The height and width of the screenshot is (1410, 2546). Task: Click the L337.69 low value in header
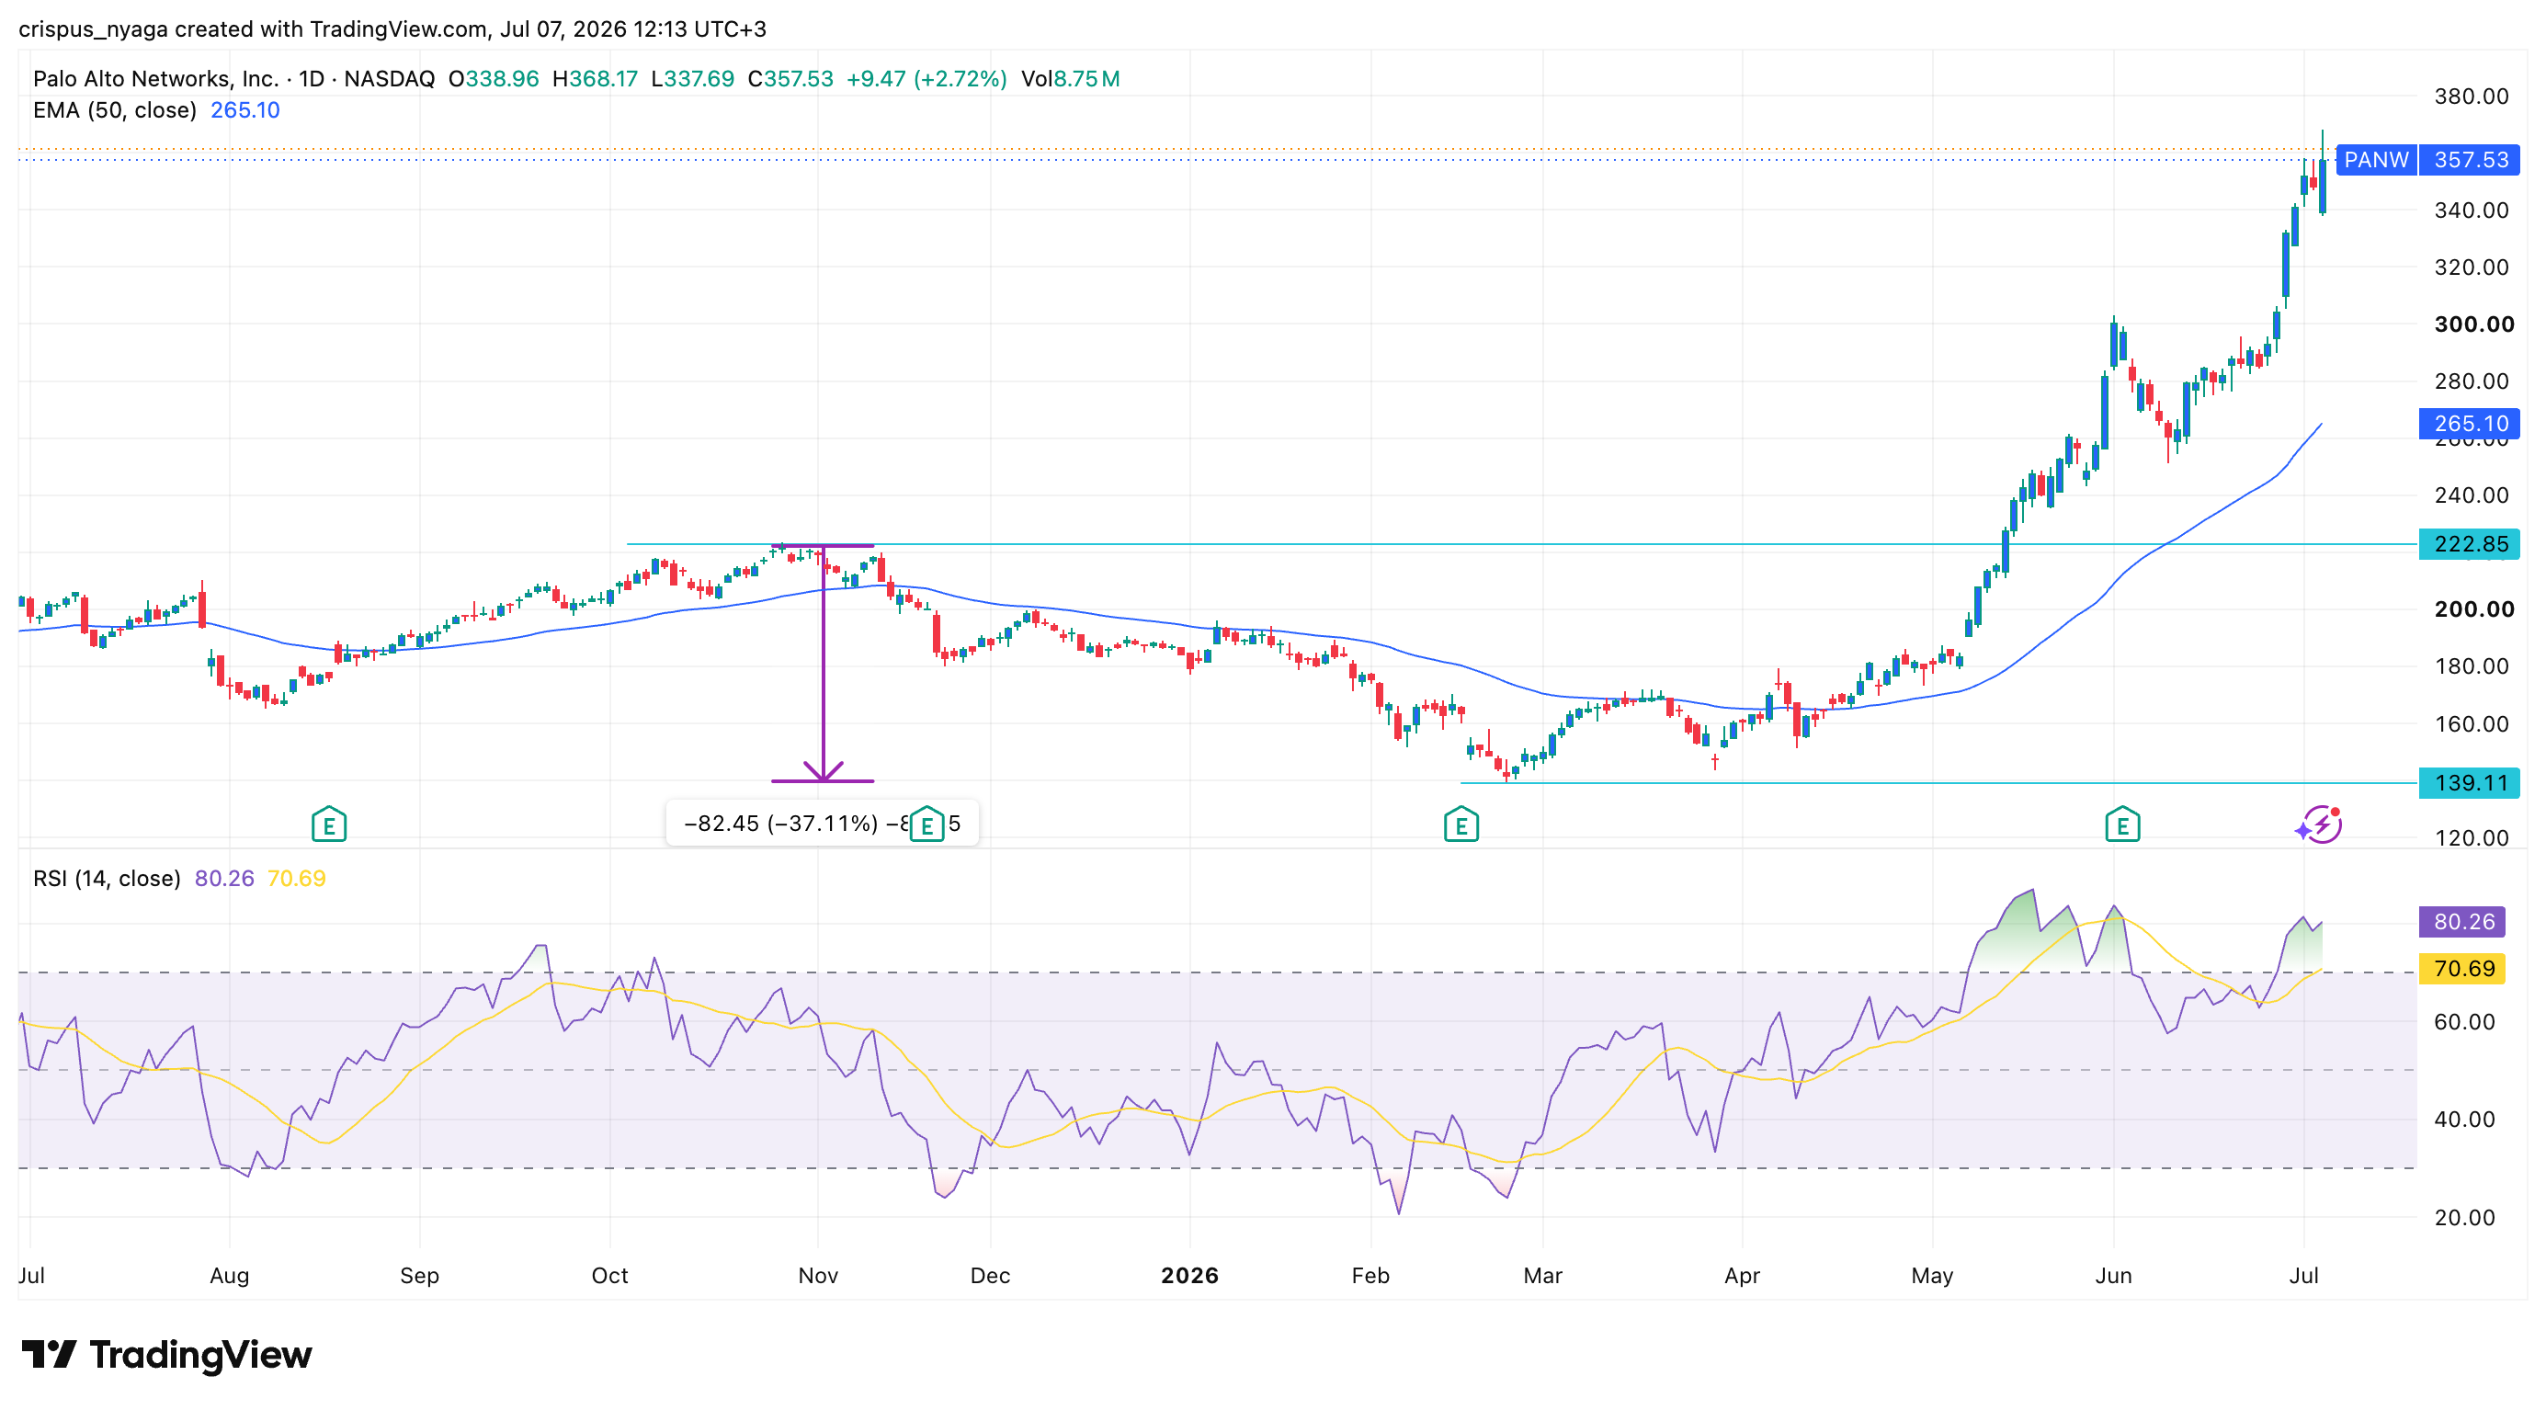(x=692, y=79)
